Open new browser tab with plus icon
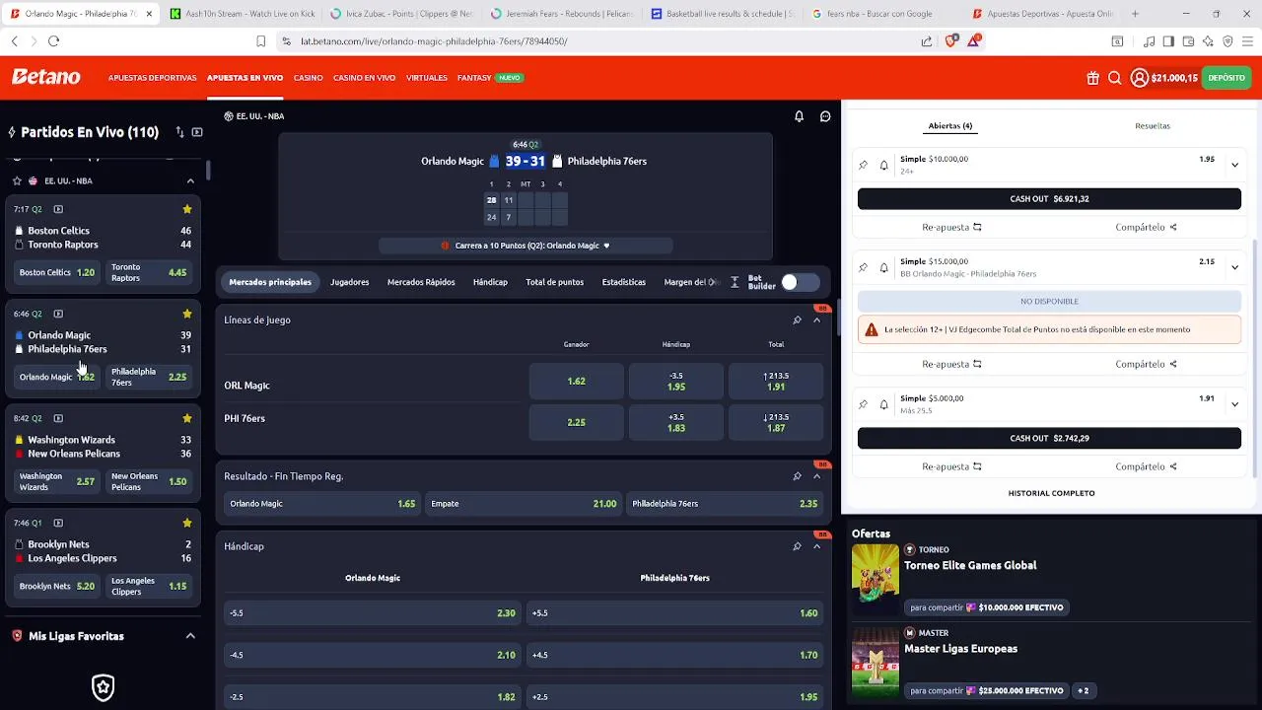The width and height of the screenshot is (1262, 710). click(1135, 14)
